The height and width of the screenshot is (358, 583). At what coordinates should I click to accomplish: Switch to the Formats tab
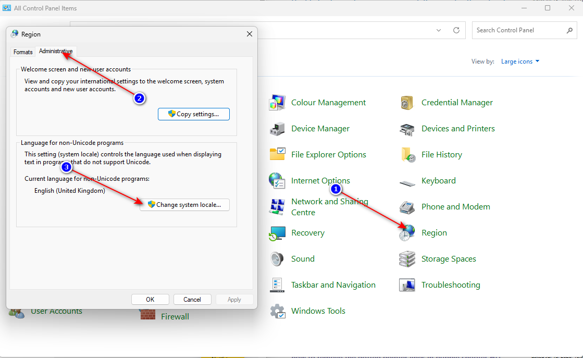(x=23, y=52)
